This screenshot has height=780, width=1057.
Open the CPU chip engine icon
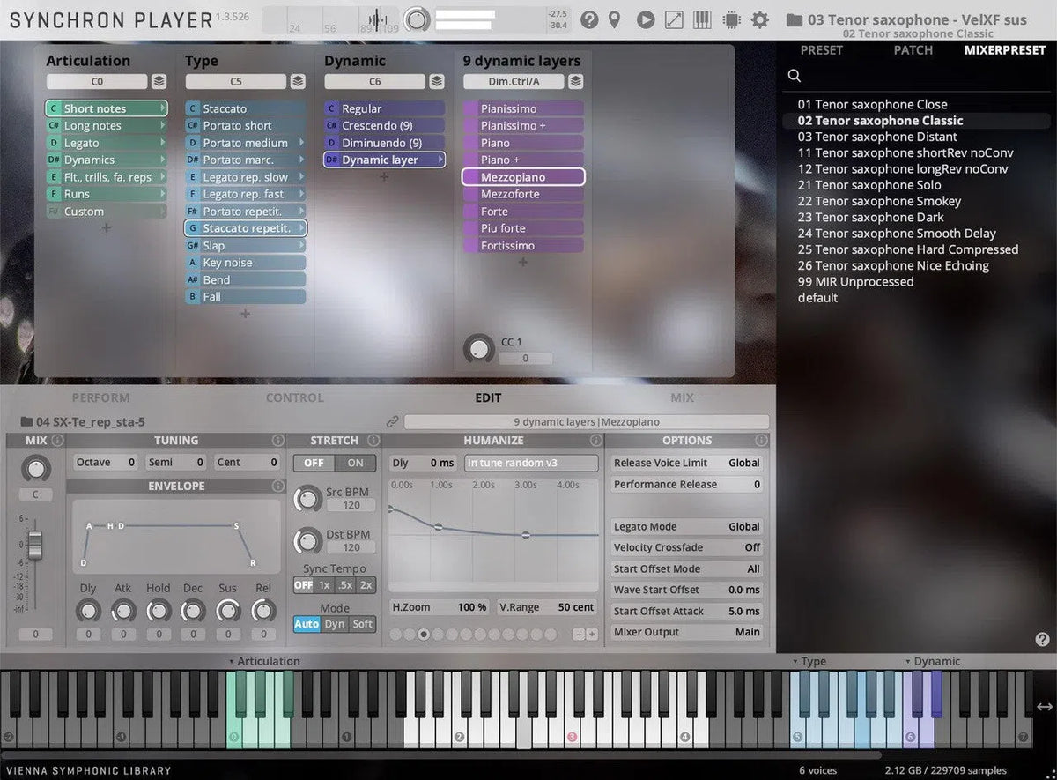click(x=730, y=20)
